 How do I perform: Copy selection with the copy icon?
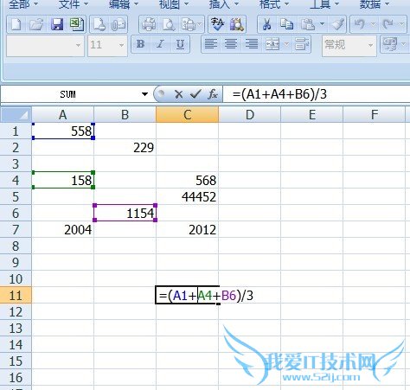click(286, 24)
